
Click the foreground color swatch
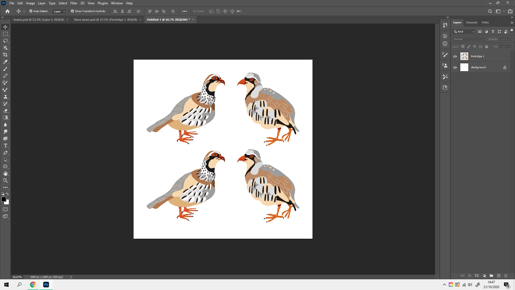[x=4, y=199]
